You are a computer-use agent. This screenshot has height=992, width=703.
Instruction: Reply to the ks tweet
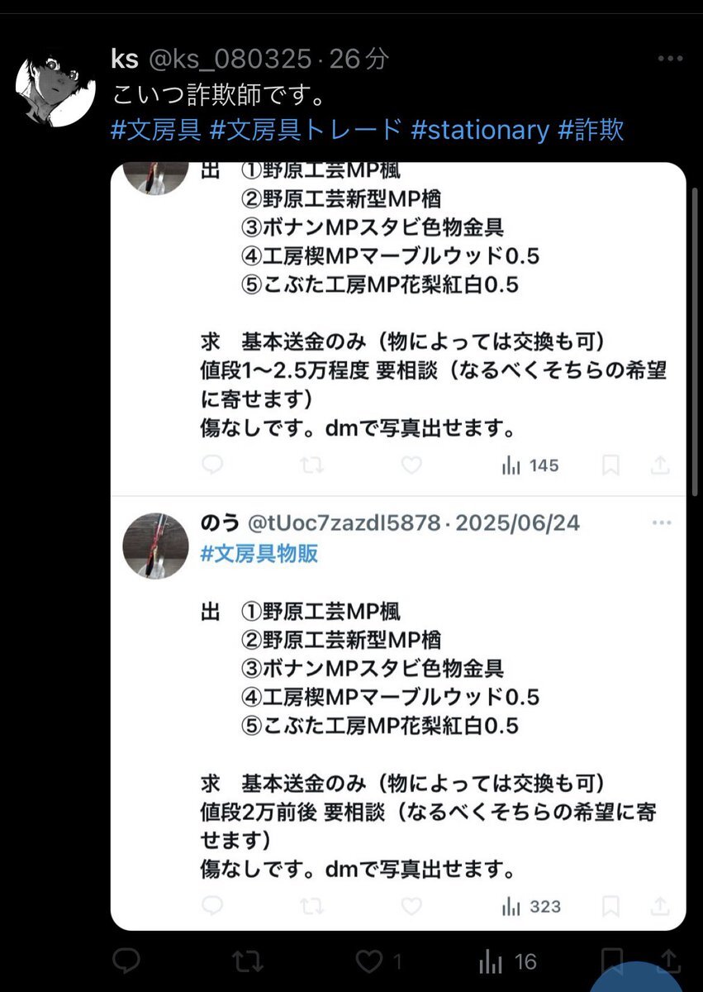click(x=126, y=961)
